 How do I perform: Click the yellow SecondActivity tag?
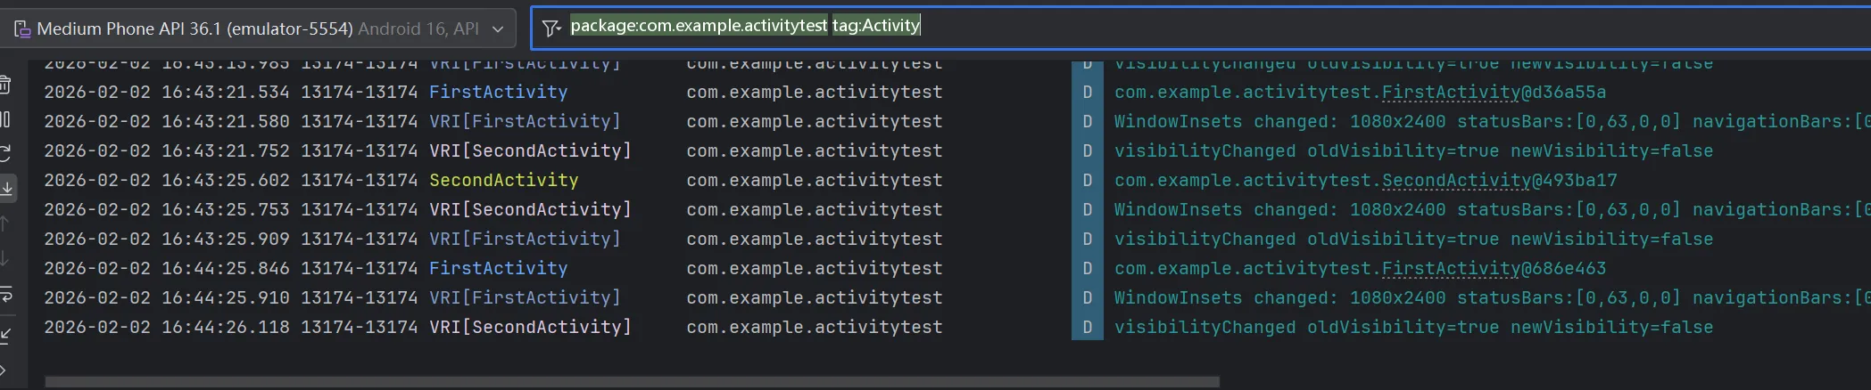tap(503, 181)
